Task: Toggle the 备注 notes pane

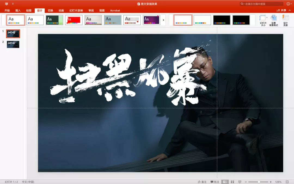Action: tap(202, 182)
